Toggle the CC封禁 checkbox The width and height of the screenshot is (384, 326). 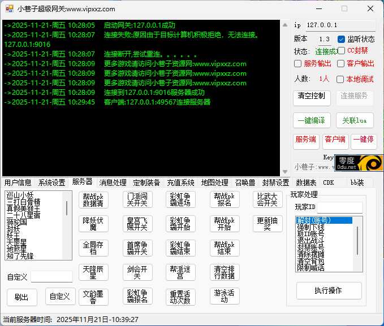[x=341, y=51]
